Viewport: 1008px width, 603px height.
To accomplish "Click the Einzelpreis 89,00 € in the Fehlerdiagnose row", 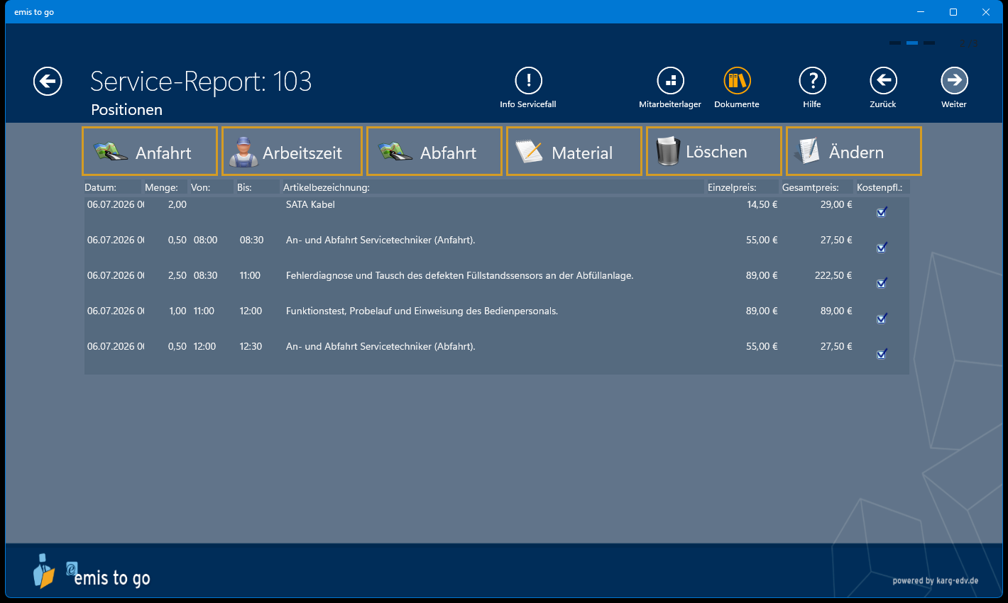I will [762, 275].
